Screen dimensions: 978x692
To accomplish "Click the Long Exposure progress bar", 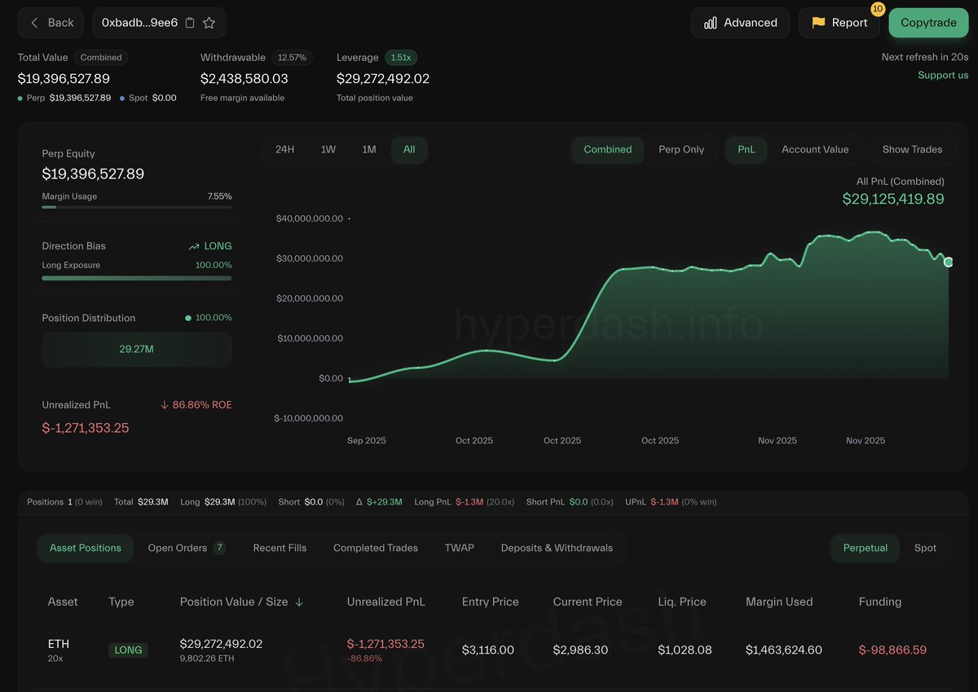I will [137, 278].
